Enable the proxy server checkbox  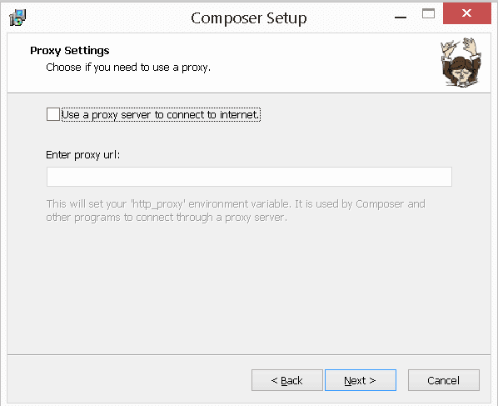(53, 114)
